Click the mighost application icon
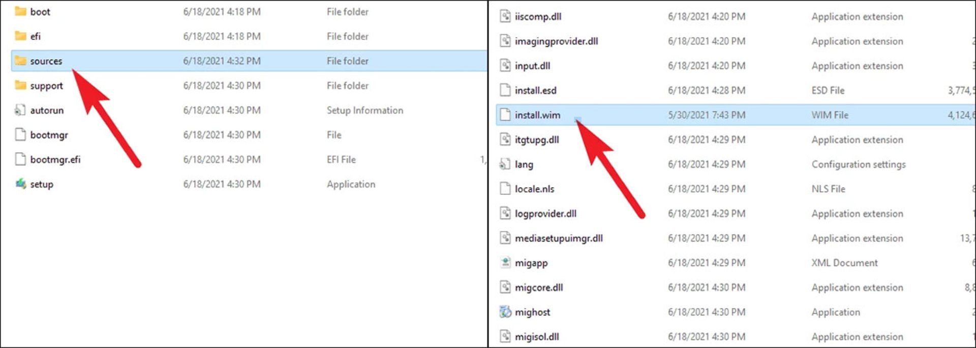 point(505,312)
